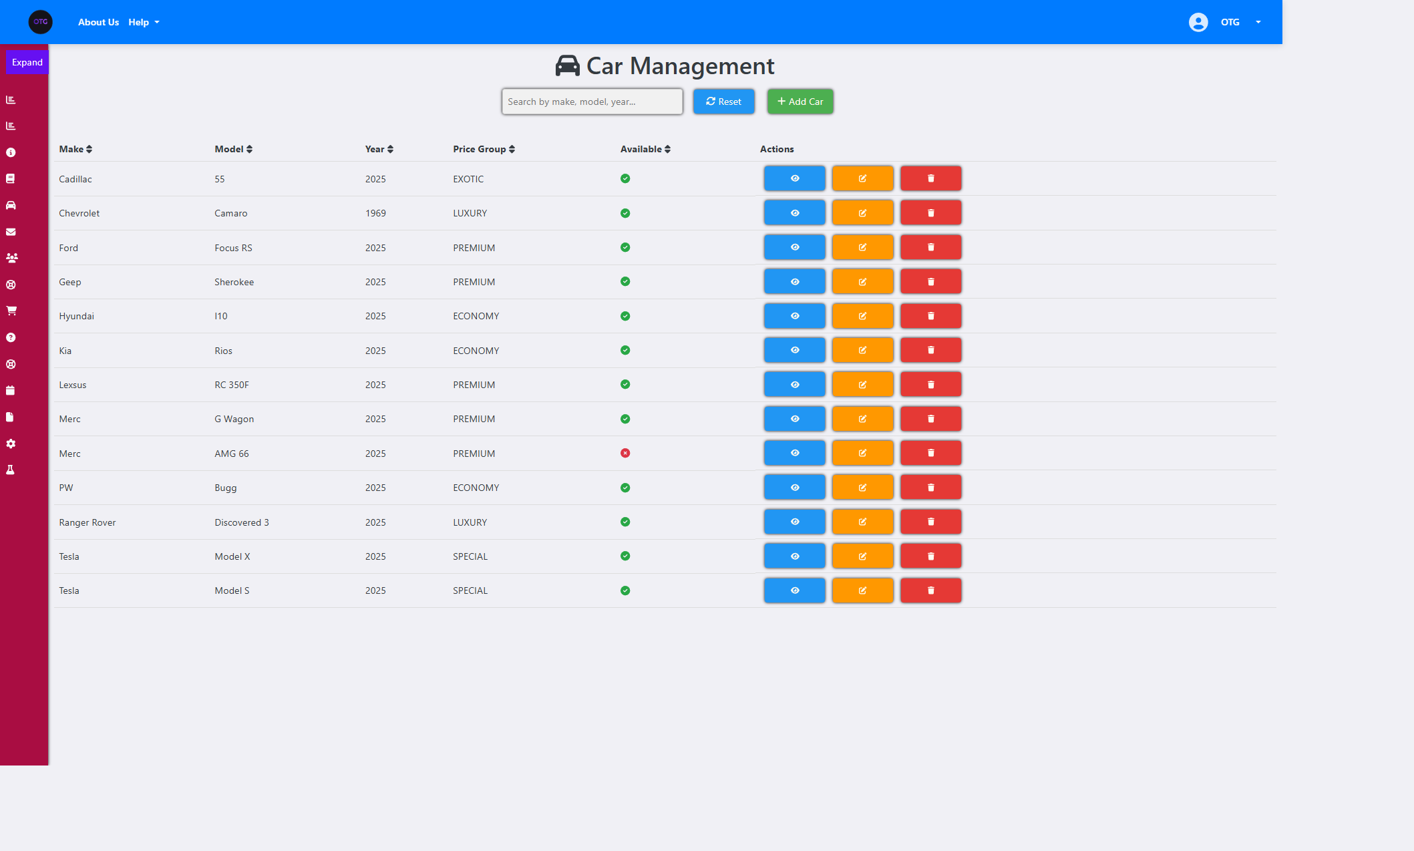This screenshot has width=1414, height=851.
Task: Delete the Ranger Rover Discovered 3 entry
Action: (930, 522)
